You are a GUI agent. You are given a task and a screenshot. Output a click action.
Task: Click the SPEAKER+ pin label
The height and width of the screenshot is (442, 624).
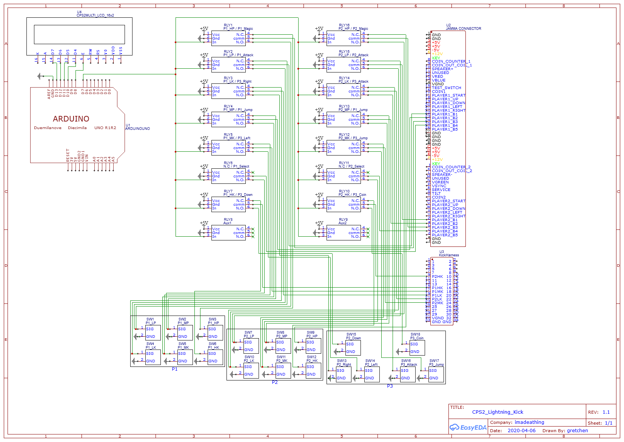[442, 69]
